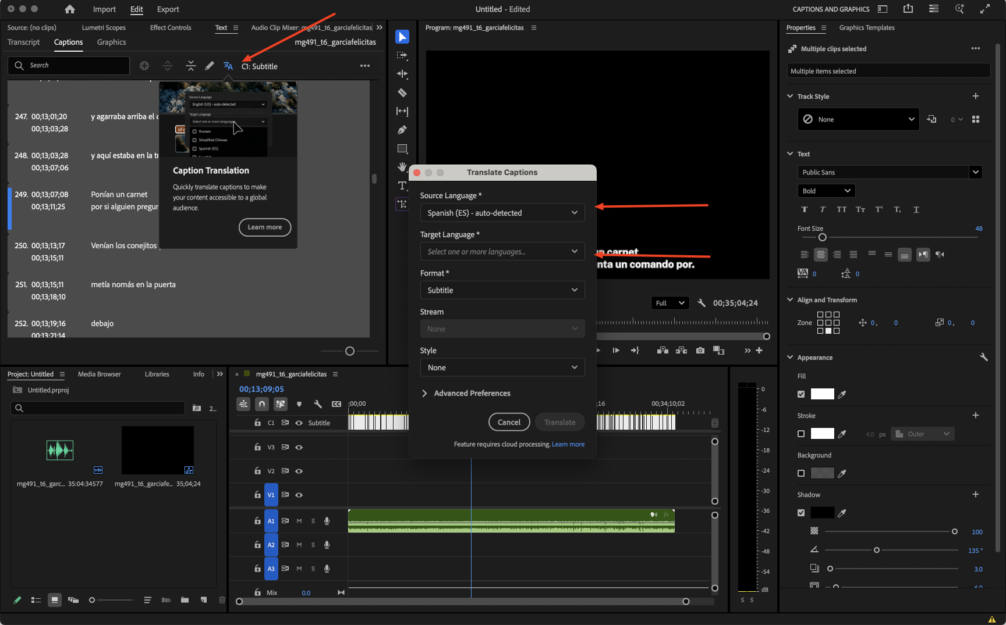
Task: Uncheck the Shadow checkbox
Action: [801, 513]
